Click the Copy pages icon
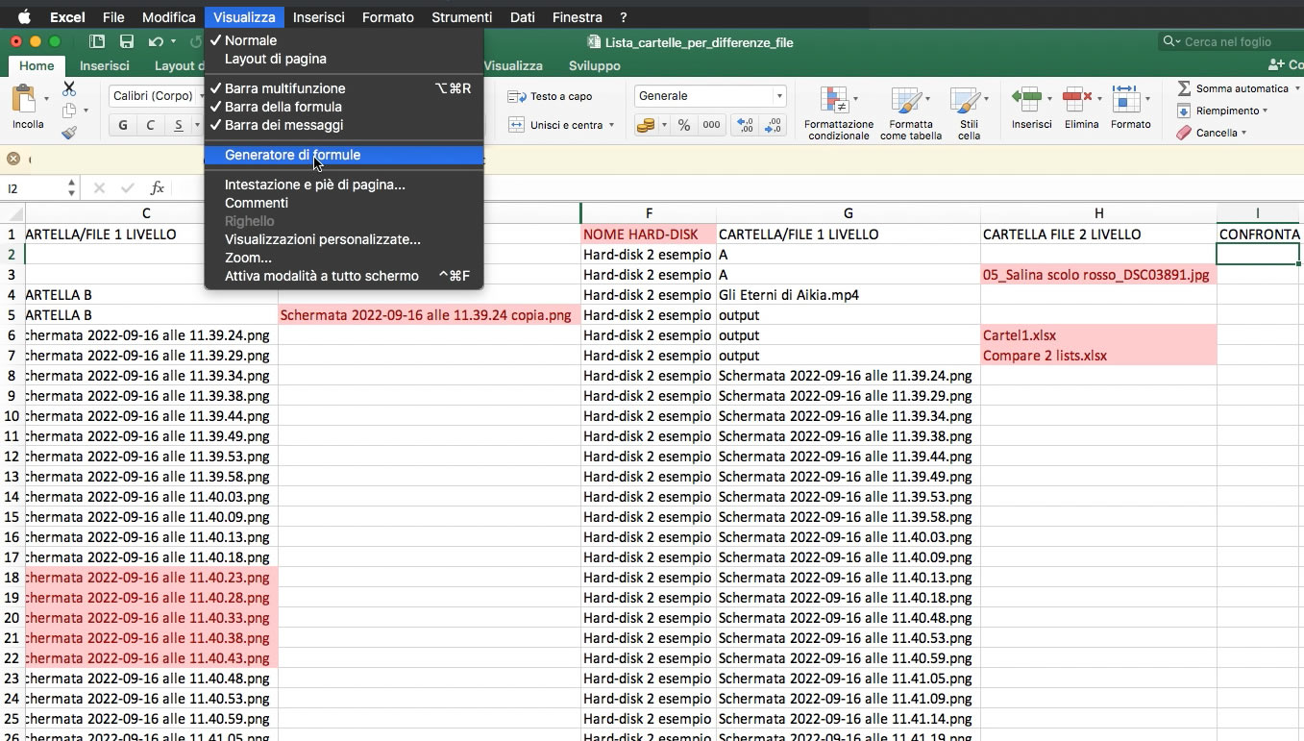Viewport: 1304px width, 741px height. 69,111
